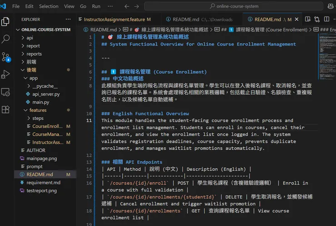Image resolution: width=336 pixels, height=226 pixels.
Task: Click the open changes compare icon
Action: click(x=317, y=19)
